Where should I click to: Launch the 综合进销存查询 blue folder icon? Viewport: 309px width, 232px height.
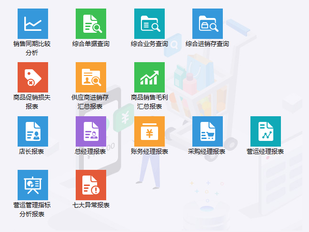point(207,24)
